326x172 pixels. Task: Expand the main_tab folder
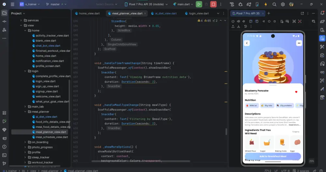click(x=25, y=106)
